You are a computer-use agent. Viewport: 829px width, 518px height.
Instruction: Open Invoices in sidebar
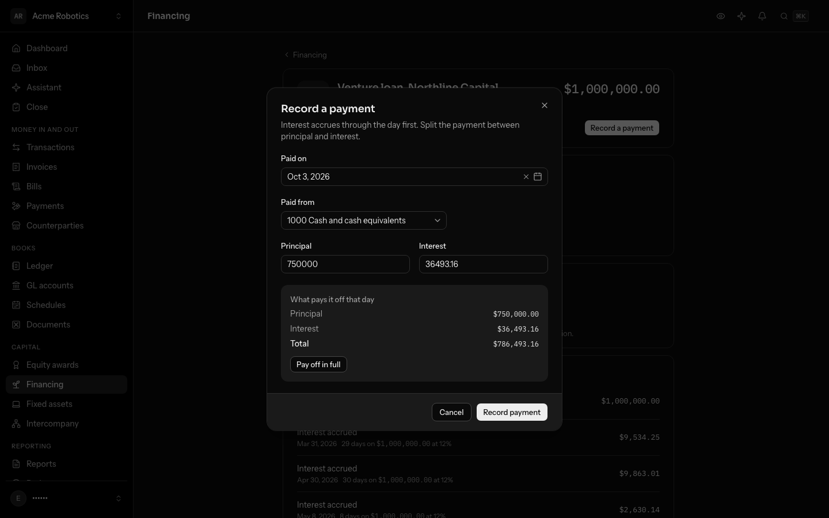(67, 167)
